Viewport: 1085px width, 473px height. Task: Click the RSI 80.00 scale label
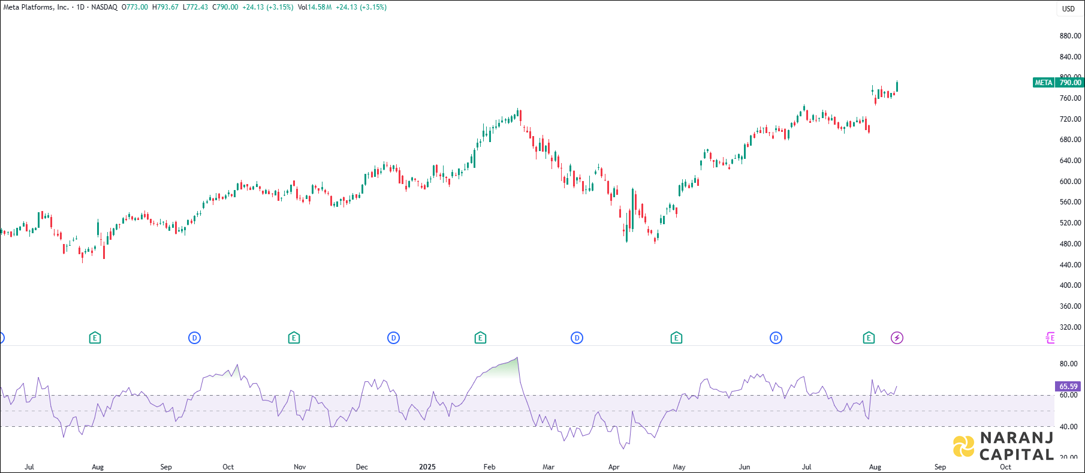click(1069, 364)
